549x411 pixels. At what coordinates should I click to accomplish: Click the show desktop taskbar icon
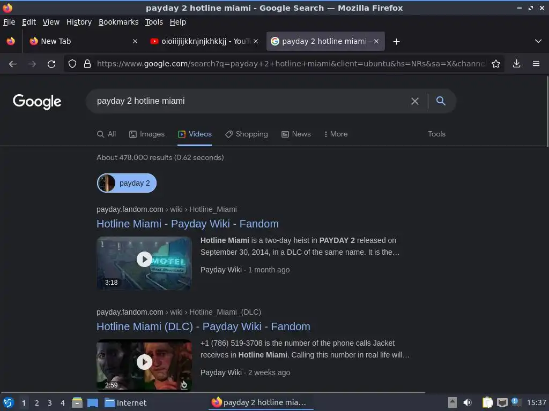93,402
